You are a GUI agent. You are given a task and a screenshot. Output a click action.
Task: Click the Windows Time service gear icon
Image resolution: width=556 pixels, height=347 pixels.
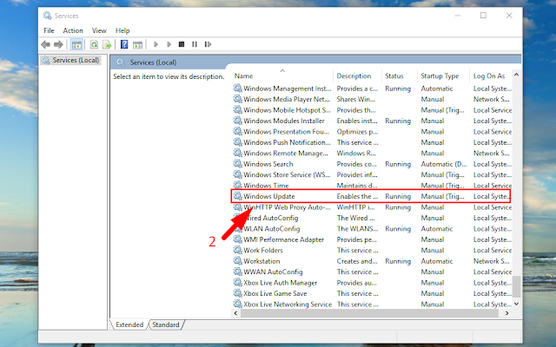(237, 185)
